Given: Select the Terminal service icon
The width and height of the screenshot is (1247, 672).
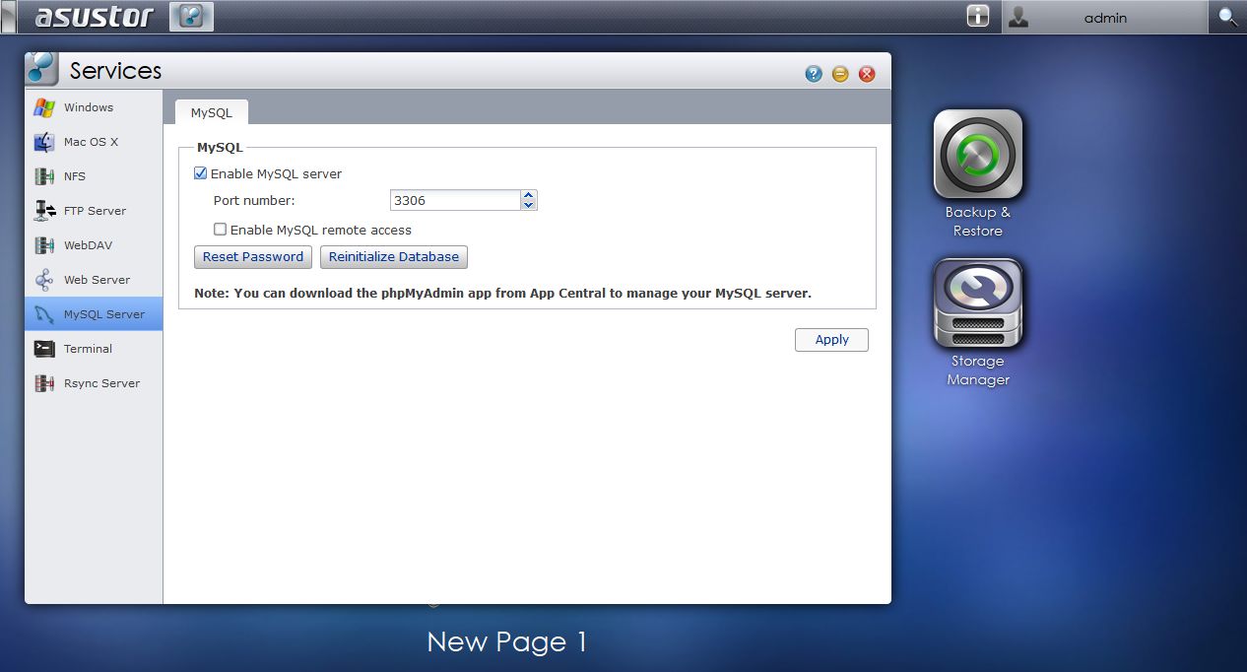Looking at the screenshot, I should click(44, 349).
